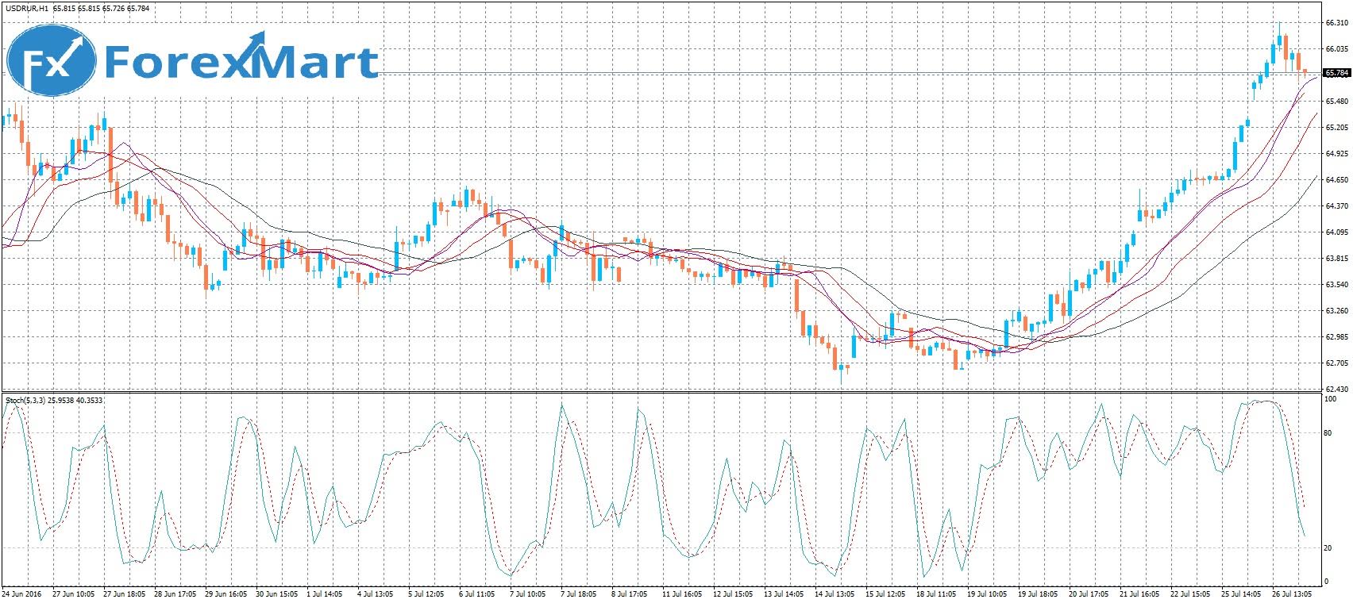Click the 63.540 price axis label

click(1336, 285)
